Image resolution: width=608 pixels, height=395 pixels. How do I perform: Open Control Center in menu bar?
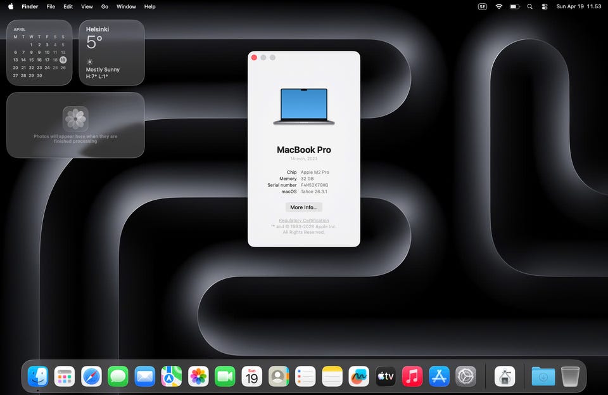tap(545, 6)
